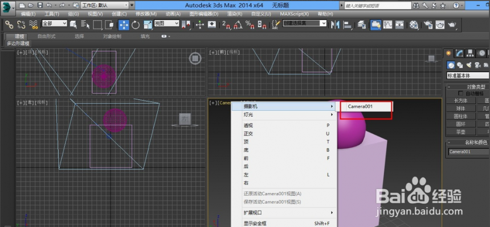The height and width of the screenshot is (227, 490).
Task: Toggle the Graphite ribbon button
Action: point(375,24)
